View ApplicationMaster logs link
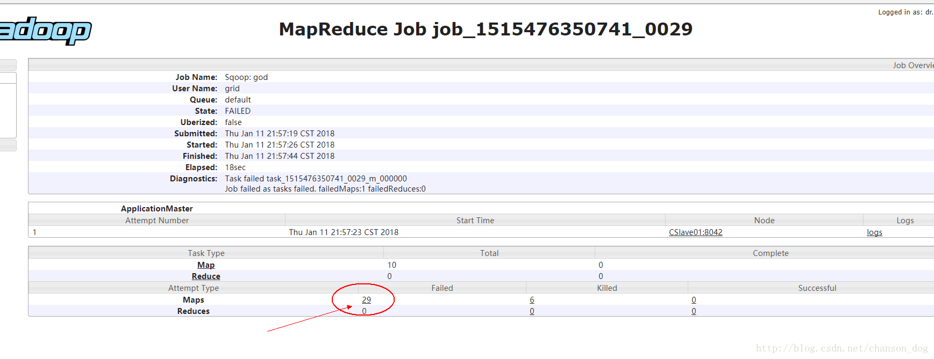 click(874, 232)
